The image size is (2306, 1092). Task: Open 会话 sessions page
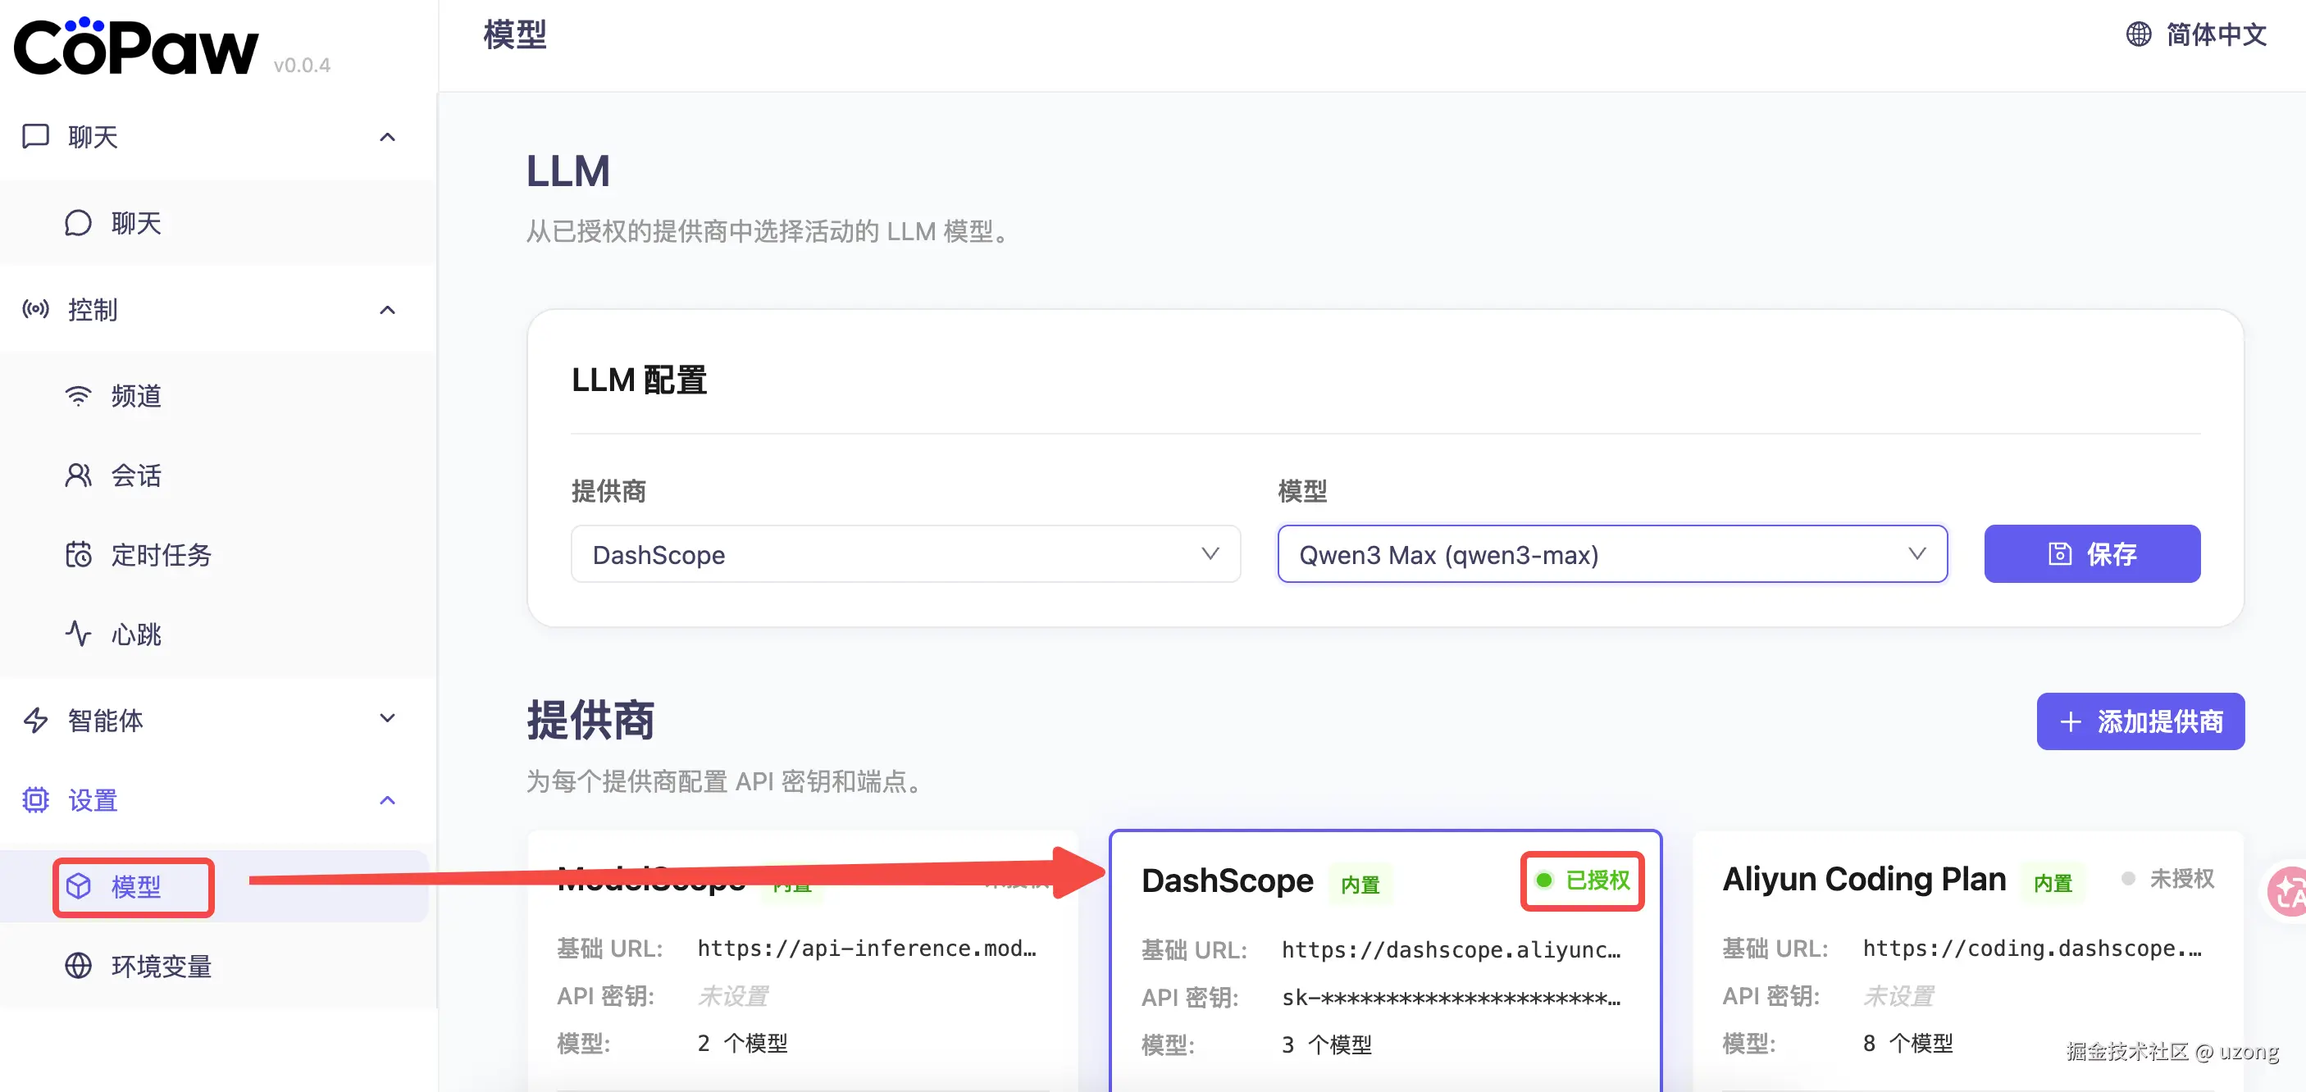click(134, 475)
